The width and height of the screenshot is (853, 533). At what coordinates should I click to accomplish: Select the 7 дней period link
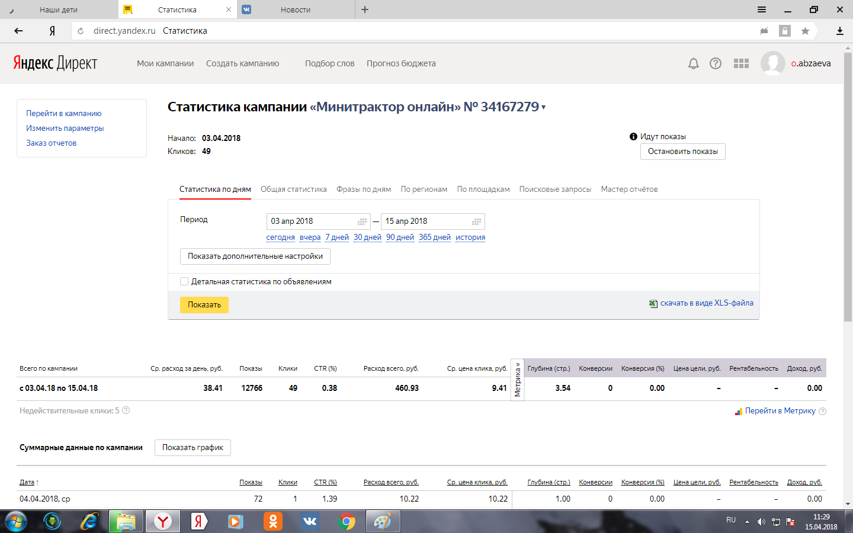[337, 237]
